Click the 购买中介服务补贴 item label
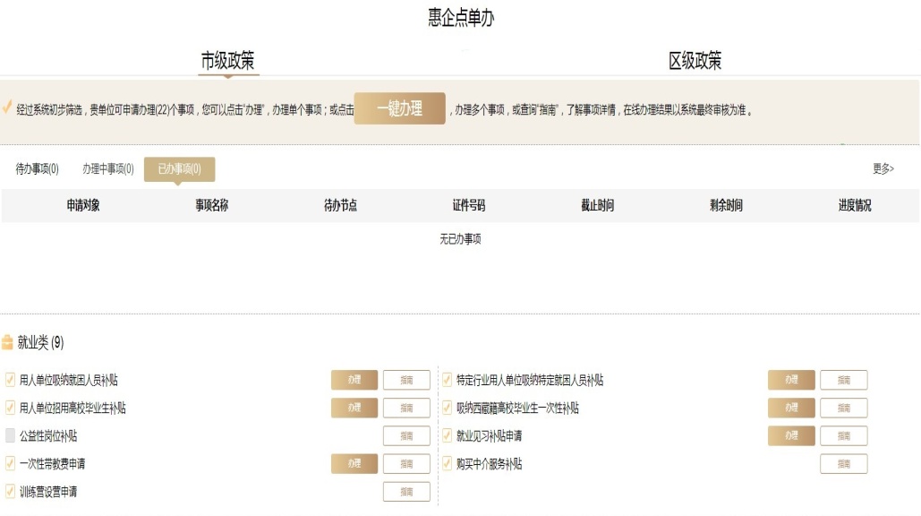Image resolution: width=921 pixels, height=516 pixels. 489,463
